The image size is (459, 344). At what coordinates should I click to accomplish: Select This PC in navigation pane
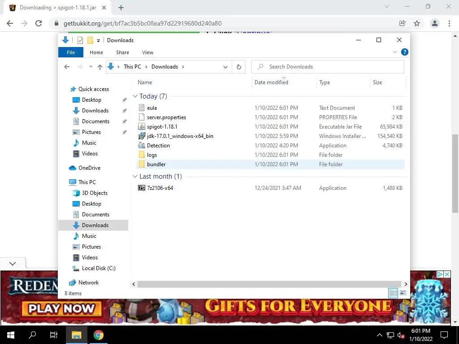coord(87,182)
